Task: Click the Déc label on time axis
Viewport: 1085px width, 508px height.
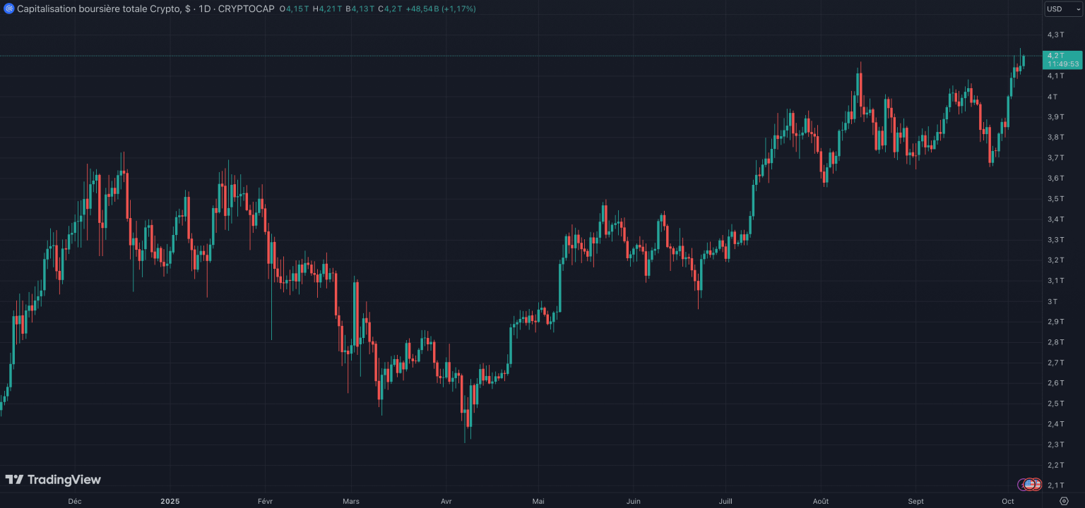Action: pyautogui.click(x=74, y=501)
